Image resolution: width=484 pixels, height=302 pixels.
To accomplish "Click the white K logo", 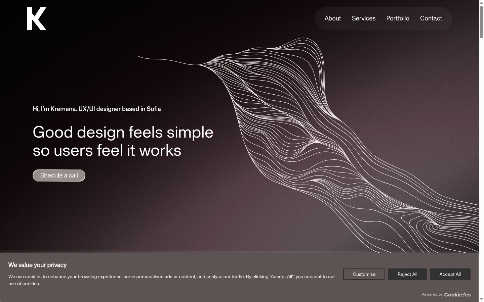I will pyautogui.click(x=37, y=18).
